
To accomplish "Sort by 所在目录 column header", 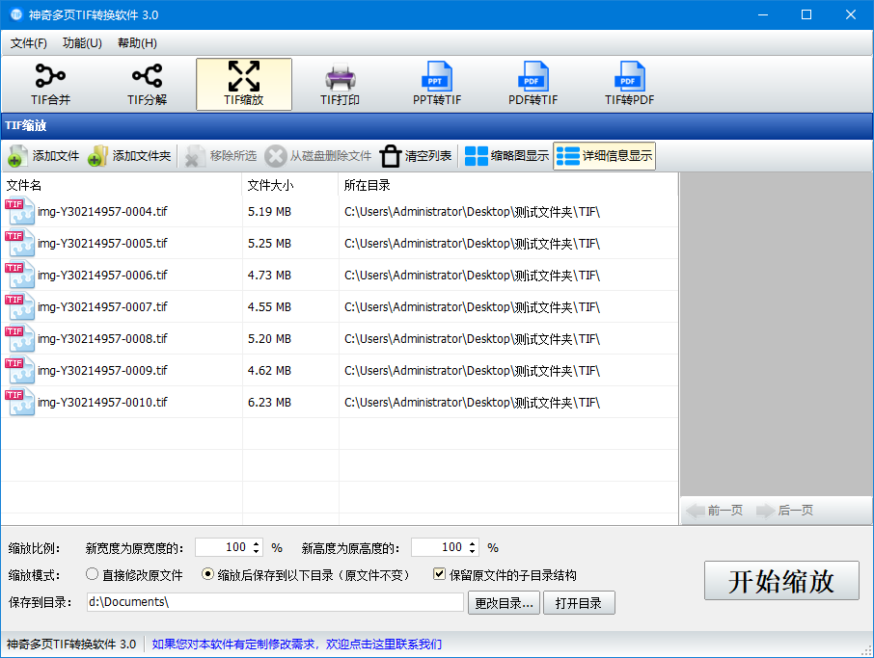I will (507, 185).
